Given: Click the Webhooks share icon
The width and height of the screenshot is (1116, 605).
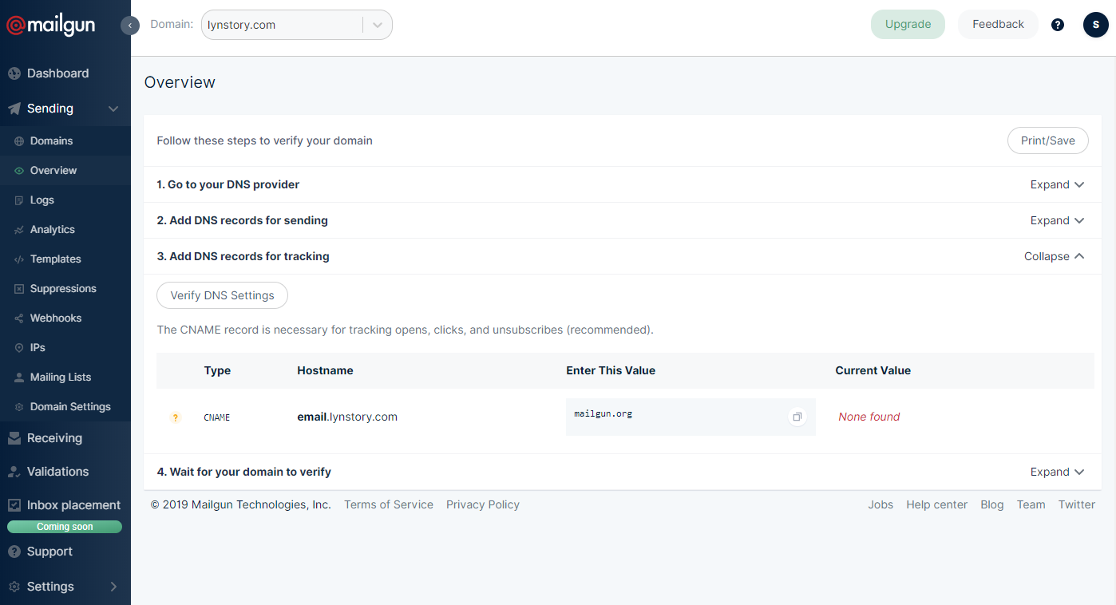Looking at the screenshot, I should tap(19, 318).
